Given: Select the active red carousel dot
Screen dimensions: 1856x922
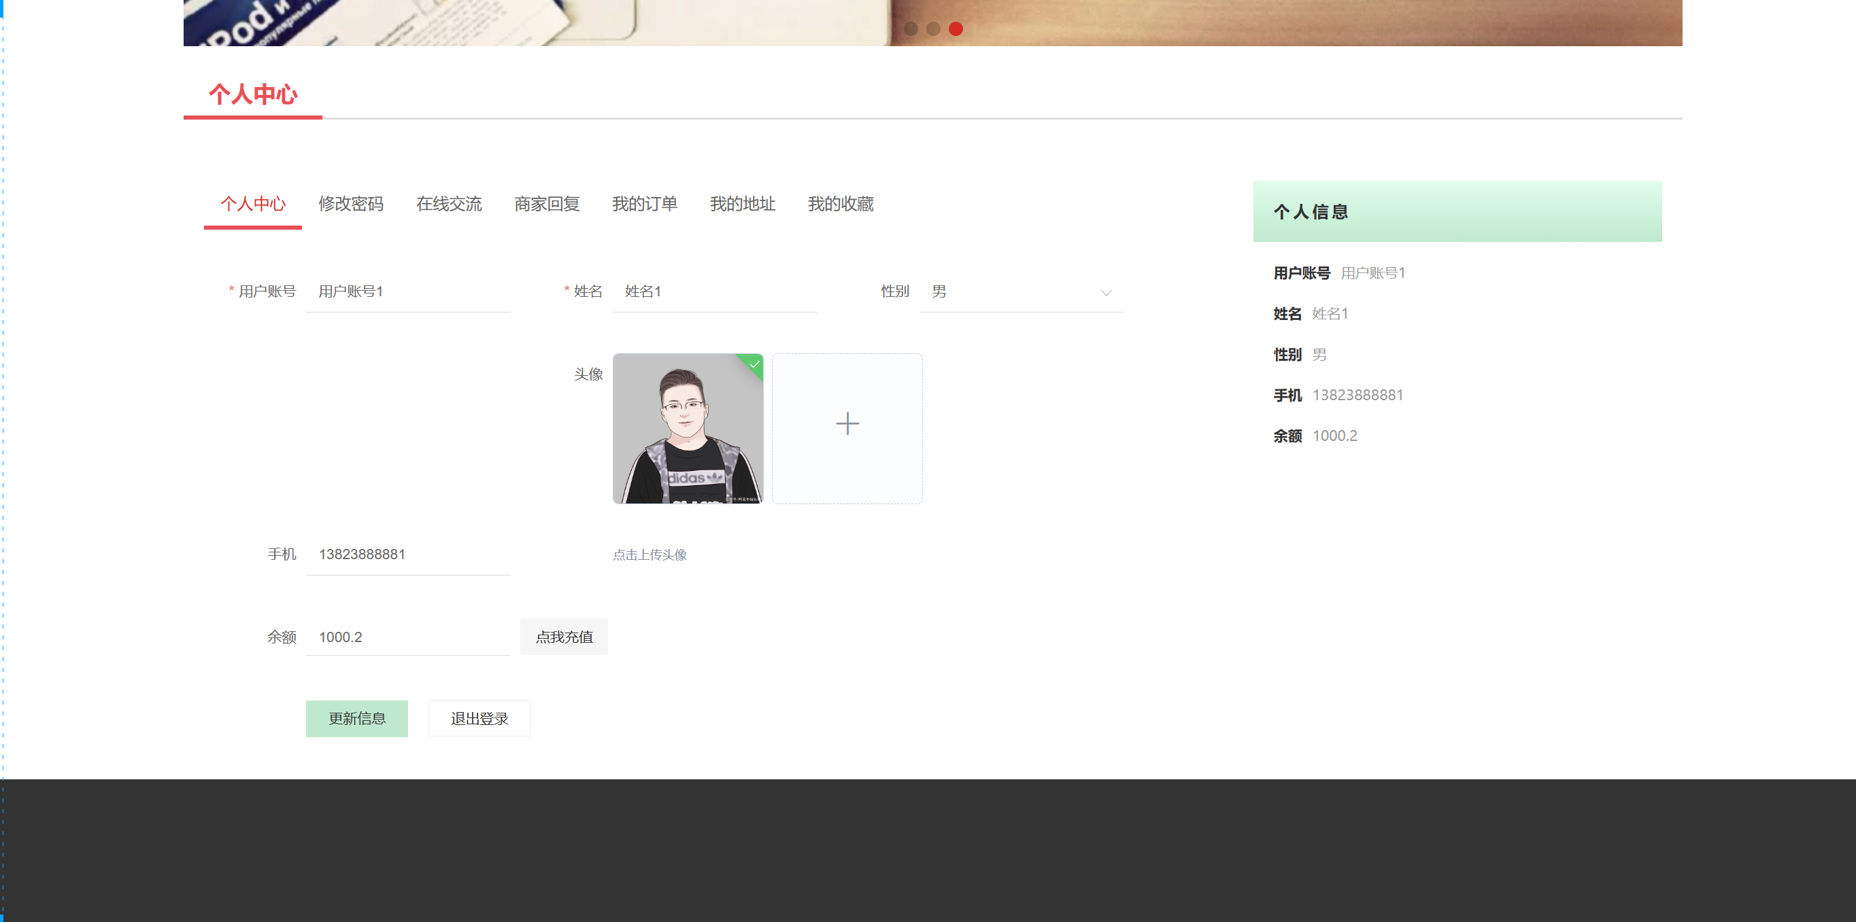Looking at the screenshot, I should [x=956, y=29].
